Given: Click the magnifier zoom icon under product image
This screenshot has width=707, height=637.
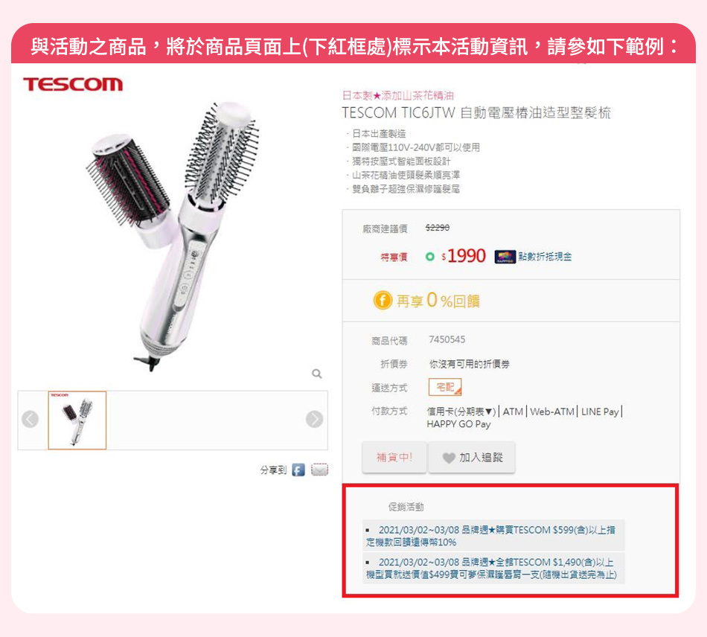Looking at the screenshot, I should [x=317, y=374].
